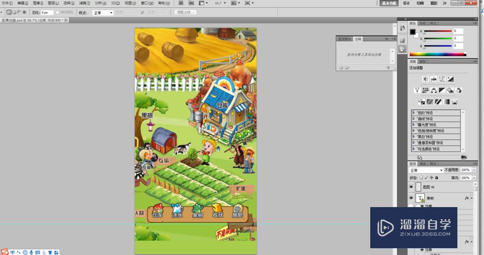Expand the "曲线" presets group

[414, 119]
